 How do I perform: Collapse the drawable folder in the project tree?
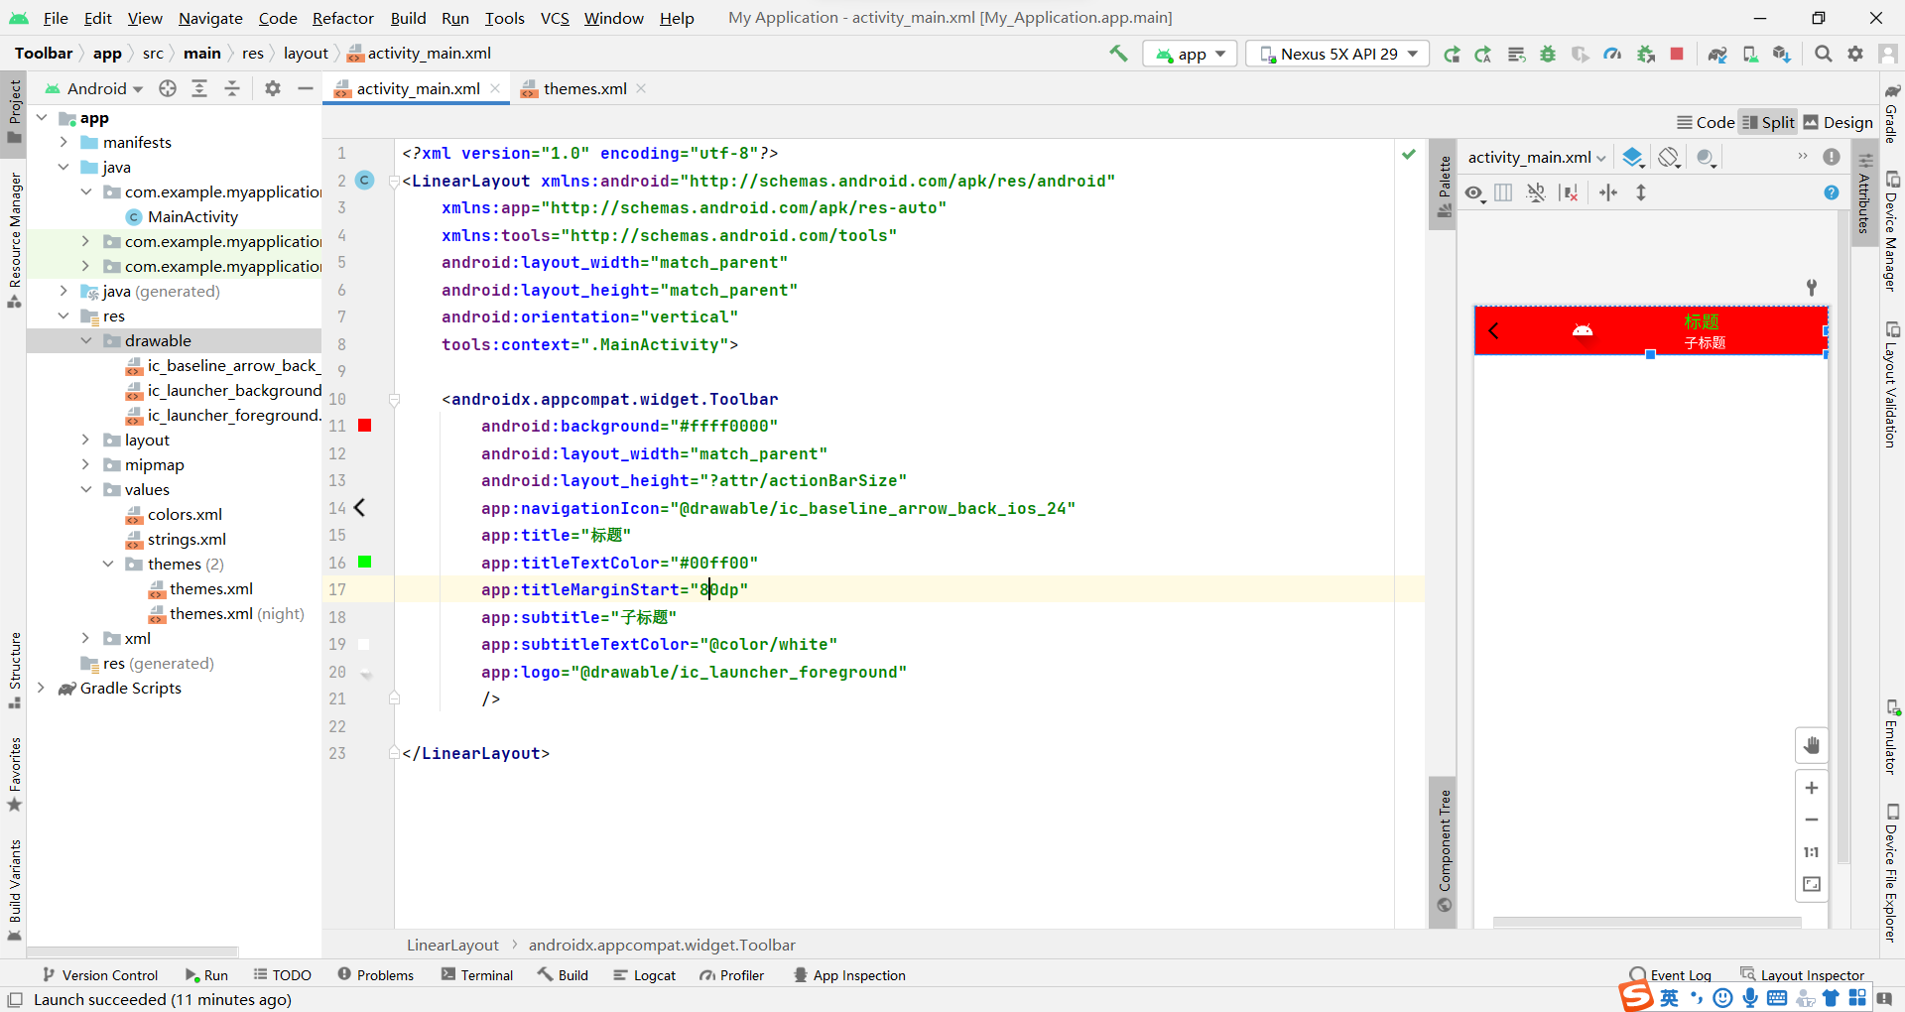pyautogui.click(x=87, y=340)
